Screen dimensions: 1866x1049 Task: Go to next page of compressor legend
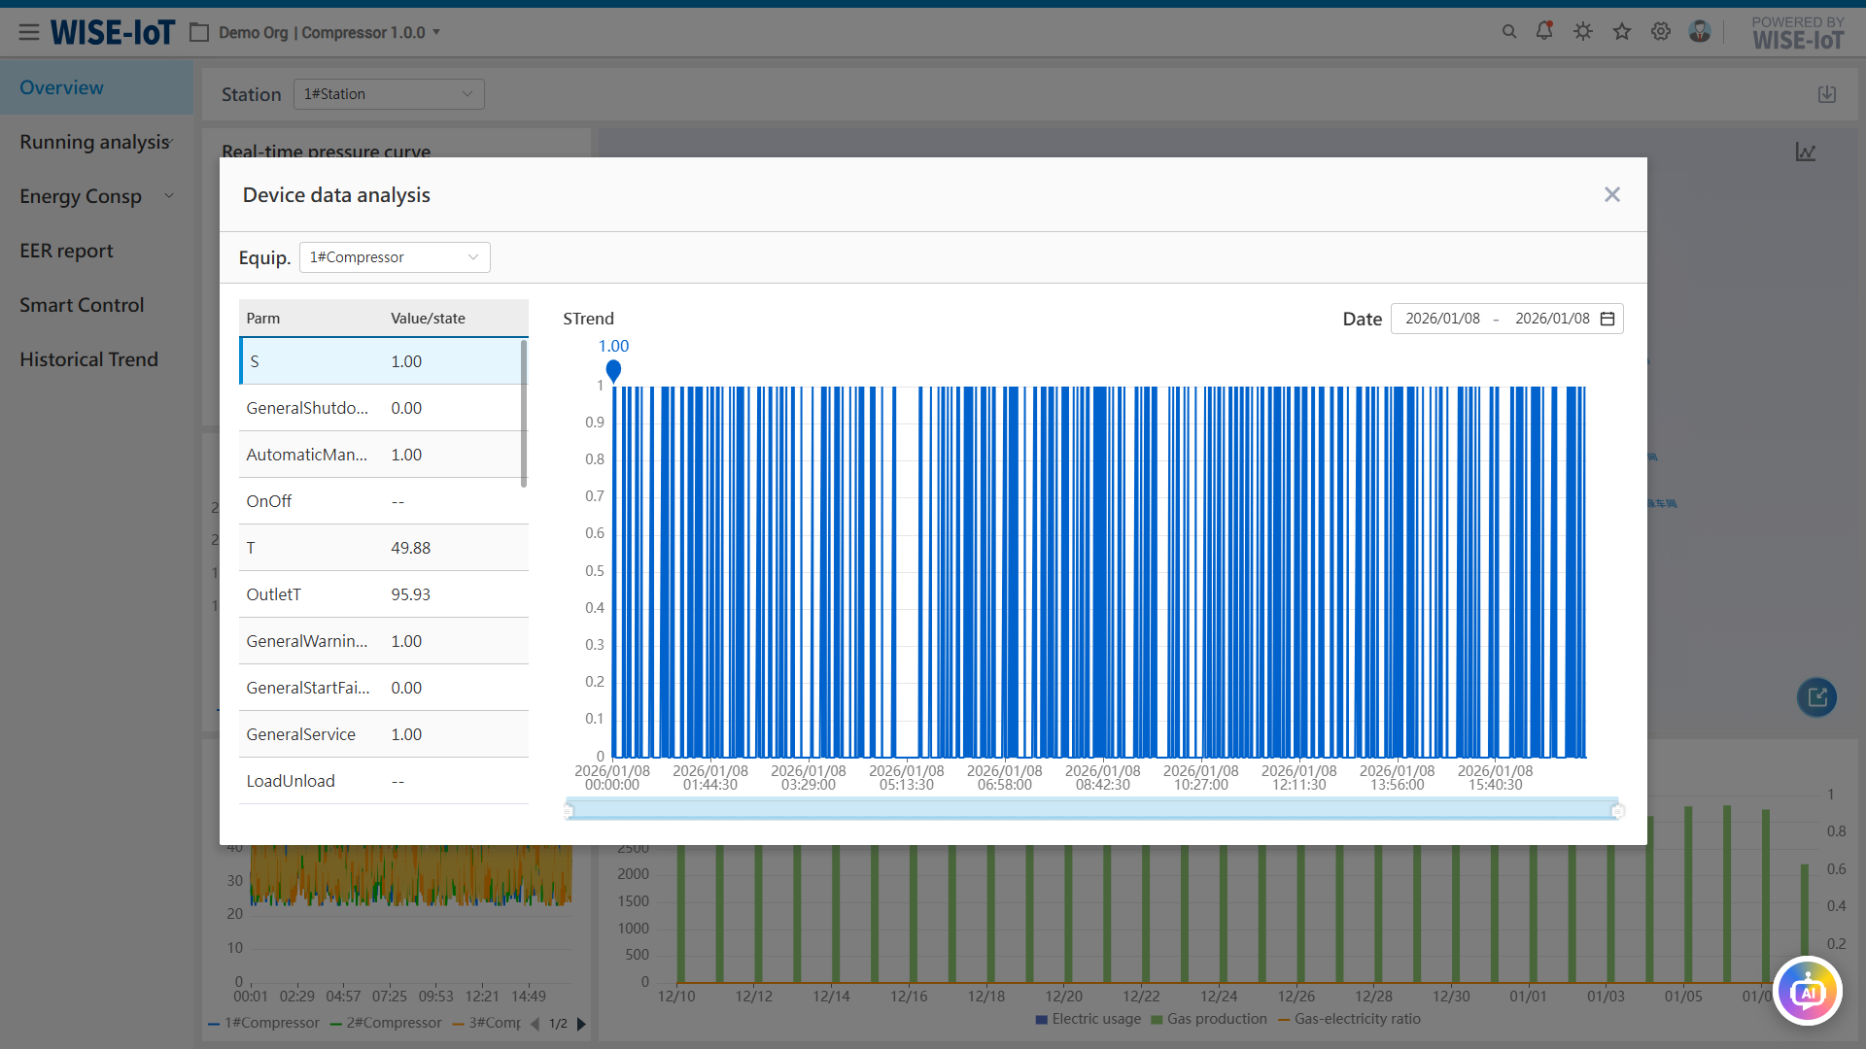[581, 1024]
